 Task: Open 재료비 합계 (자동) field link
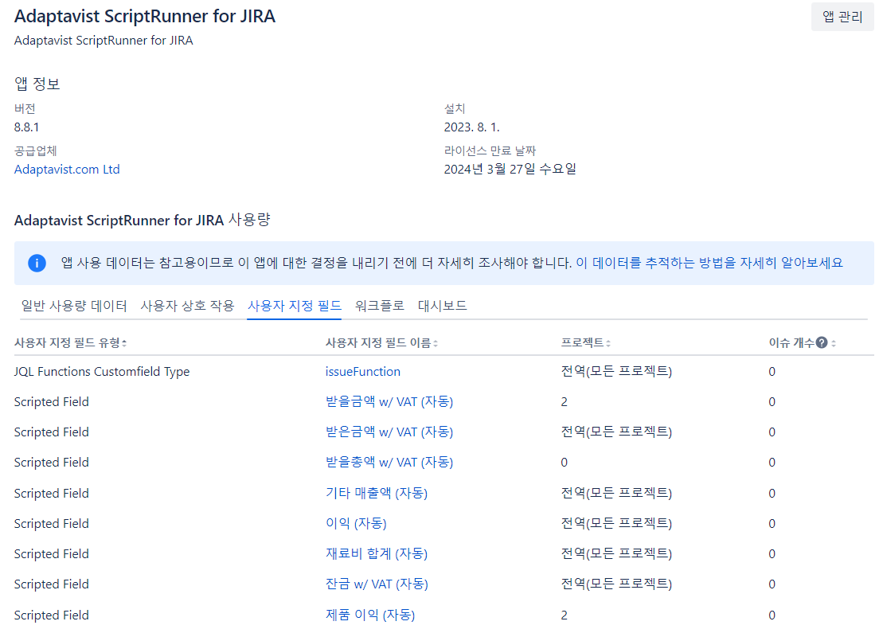[376, 554]
